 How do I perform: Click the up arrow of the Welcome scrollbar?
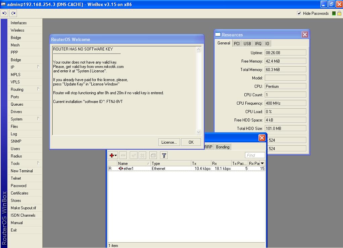[198, 49]
